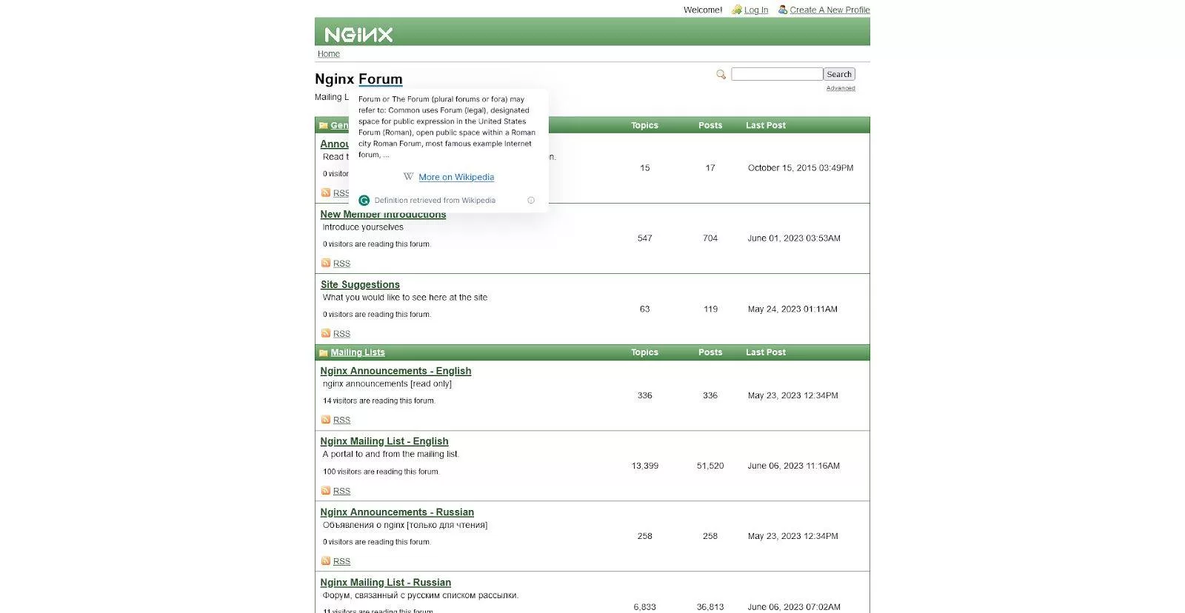Open the Site Suggestions forum
This screenshot has width=1185, height=613.
click(360, 284)
